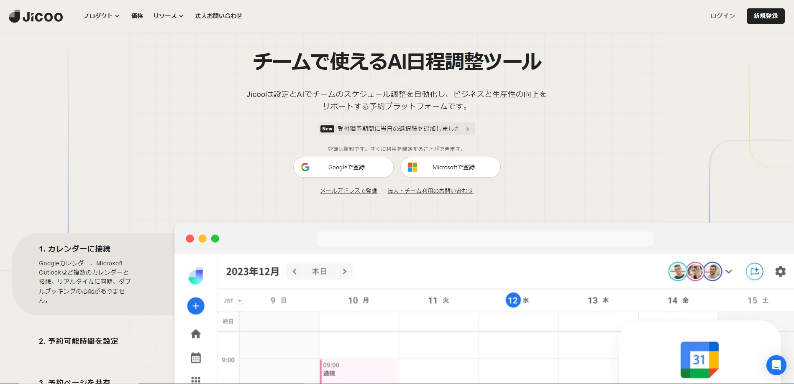Select the 9 日 day header
Viewport: 794px width, 384px height.
pos(279,300)
